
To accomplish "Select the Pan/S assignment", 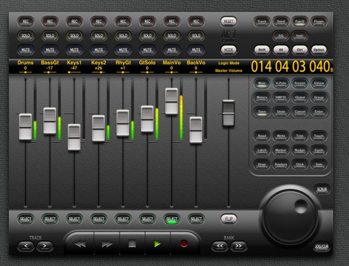I will (300, 22).
